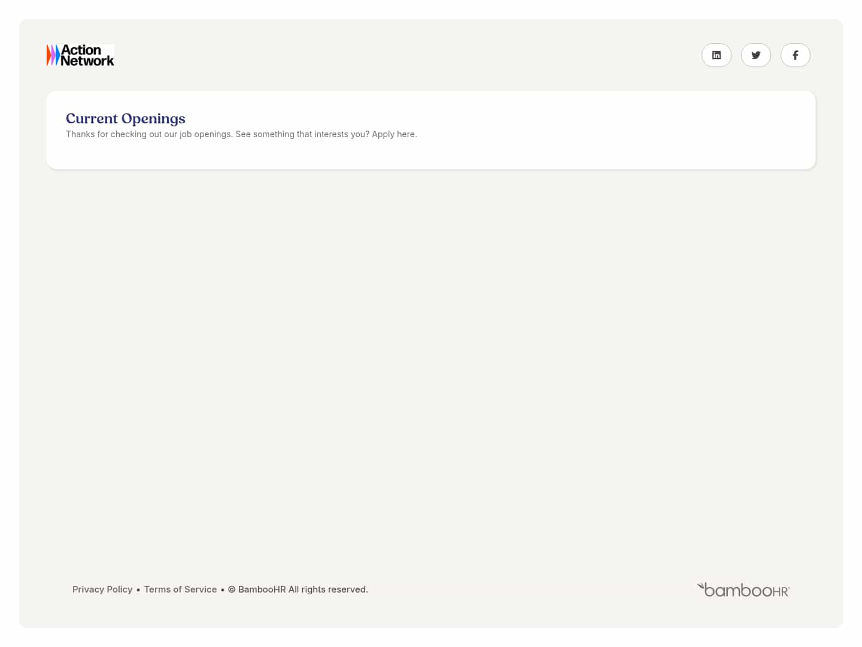Return home via Action Network logo

[80, 55]
